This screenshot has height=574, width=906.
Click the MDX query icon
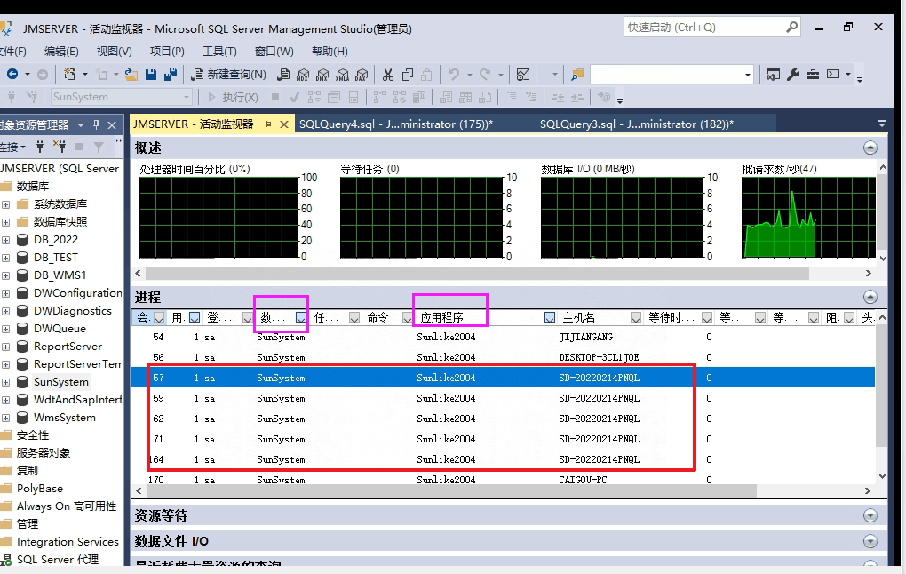tap(303, 75)
